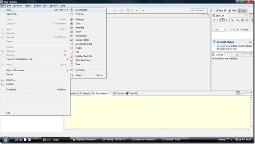Image resolution: width=255 pixels, height=144 pixels.
Task: Open Properties from the File menu
Action: coord(35,89)
